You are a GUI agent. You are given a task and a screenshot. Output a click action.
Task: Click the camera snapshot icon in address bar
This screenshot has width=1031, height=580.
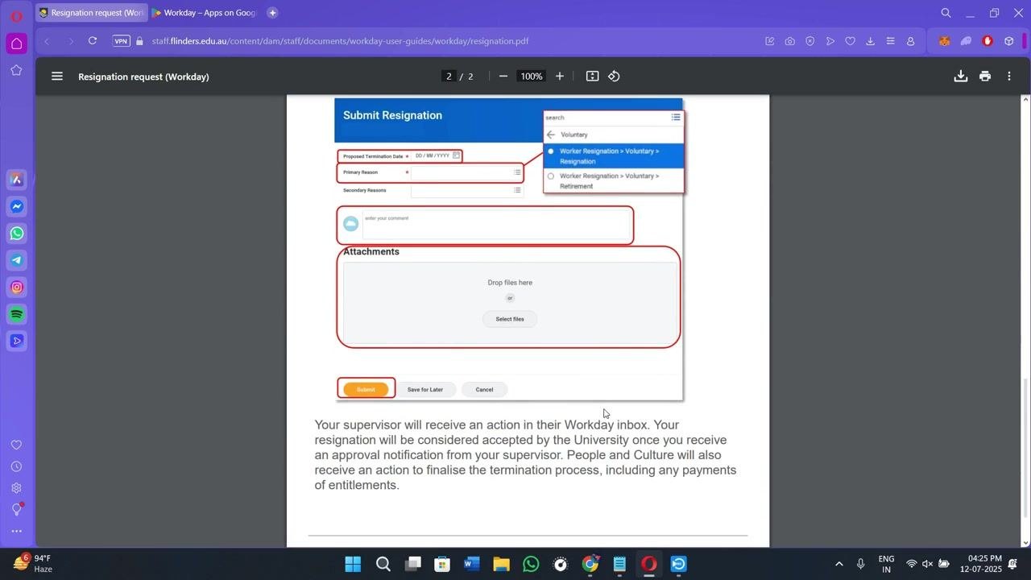point(789,41)
